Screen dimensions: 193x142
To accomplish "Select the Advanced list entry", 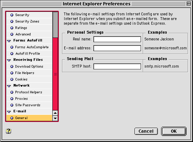I will click(29, 34).
